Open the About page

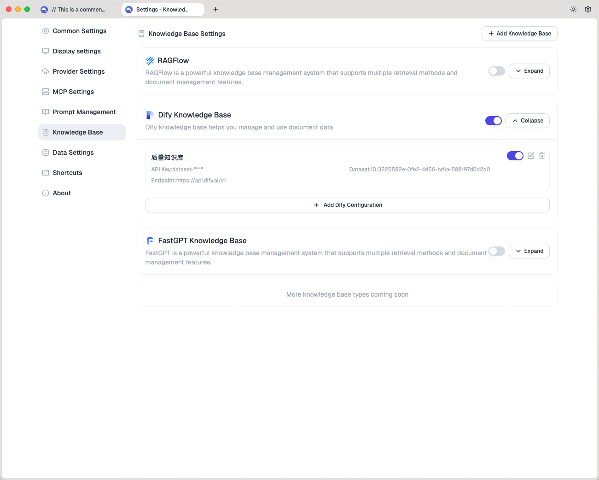click(82, 193)
